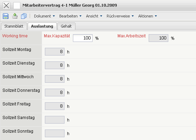Click the blank white square beside title
The width and height of the screenshot is (196, 140).
click(x=17, y=6)
